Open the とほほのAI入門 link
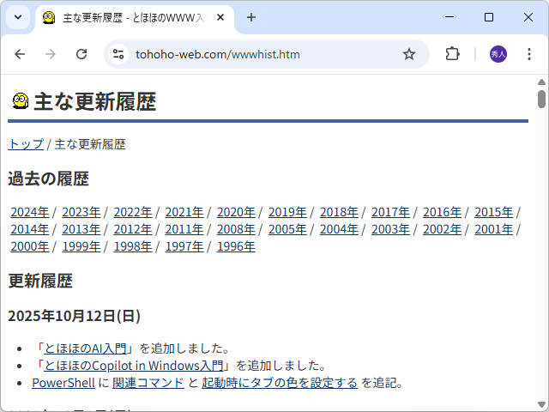The width and height of the screenshot is (549, 412). point(85,348)
